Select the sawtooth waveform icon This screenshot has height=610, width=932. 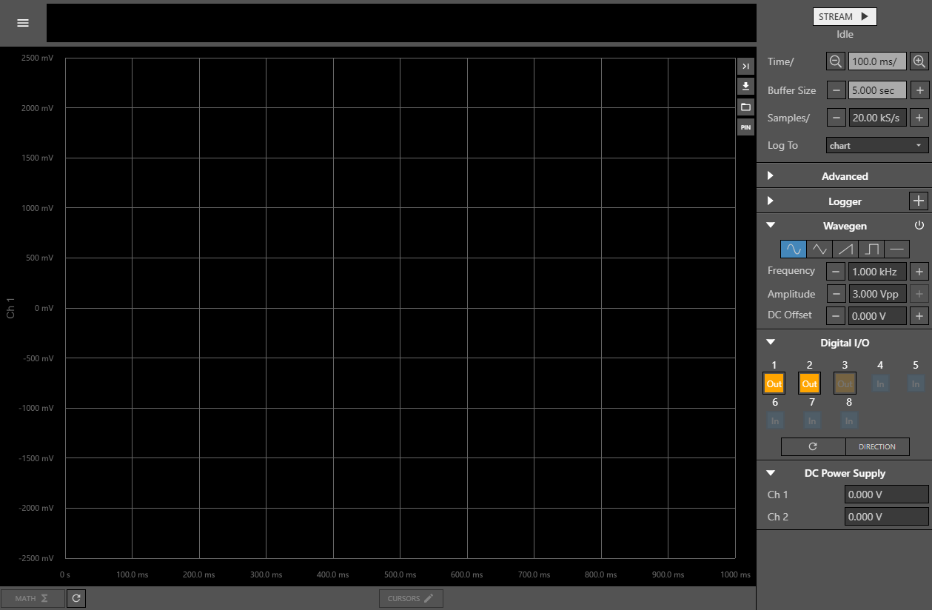(845, 249)
